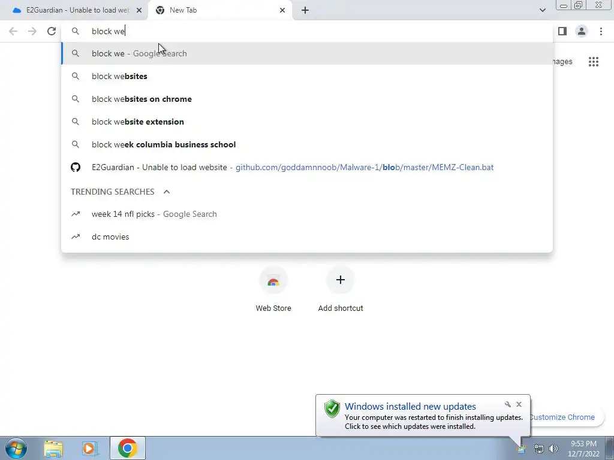Pick 'block websites on chrome' suggestion
This screenshot has height=460, width=614.
tap(307, 99)
